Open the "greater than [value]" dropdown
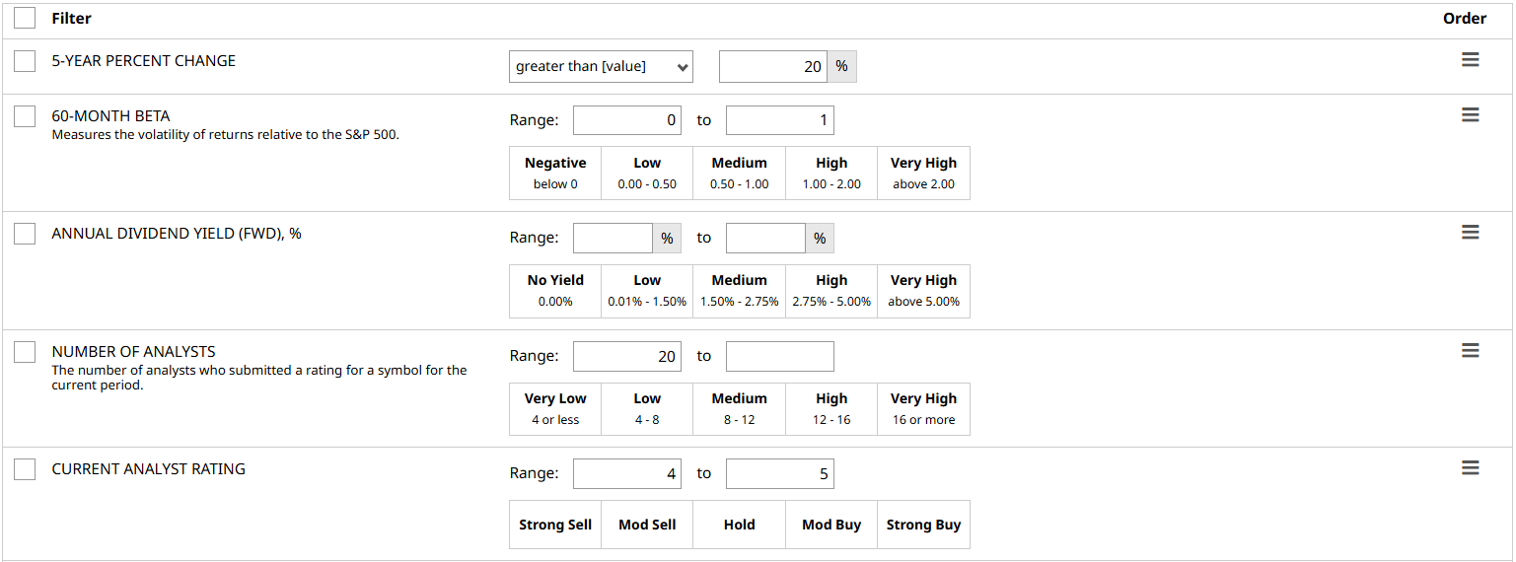This screenshot has width=1516, height=562. (x=601, y=66)
